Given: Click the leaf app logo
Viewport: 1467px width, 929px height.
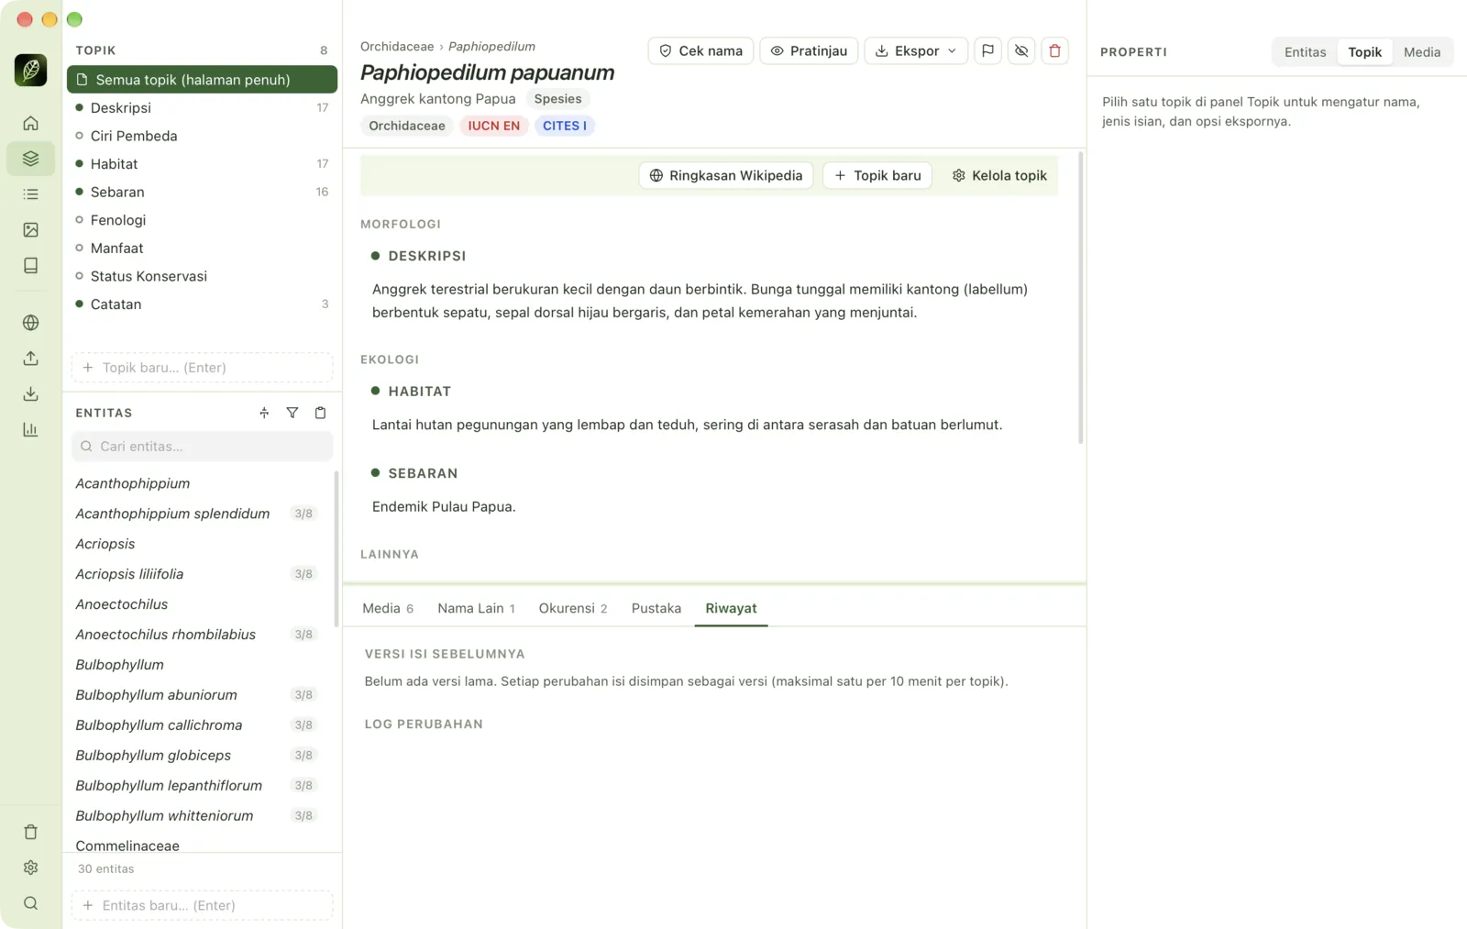Looking at the screenshot, I should [x=30, y=70].
